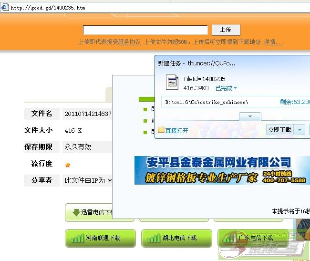Screen dimensions: 310x261
Task: Click signal bars icon on 河南联通下载
Action: tap(77, 238)
